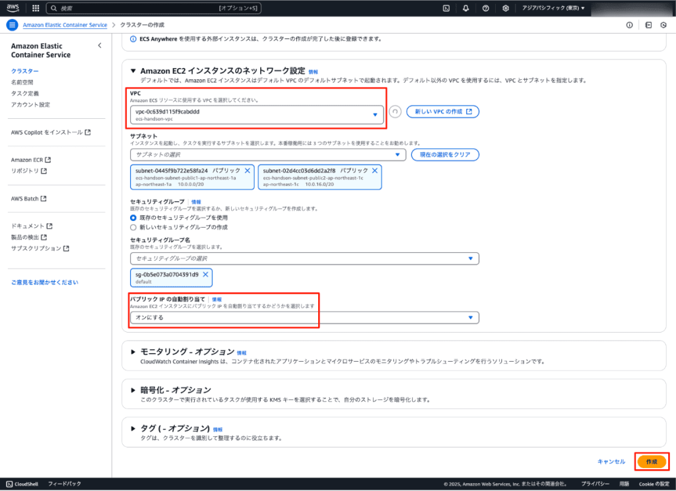Open the settings gear icon in header
Viewport: 676px width, 491px height.
(x=506, y=9)
